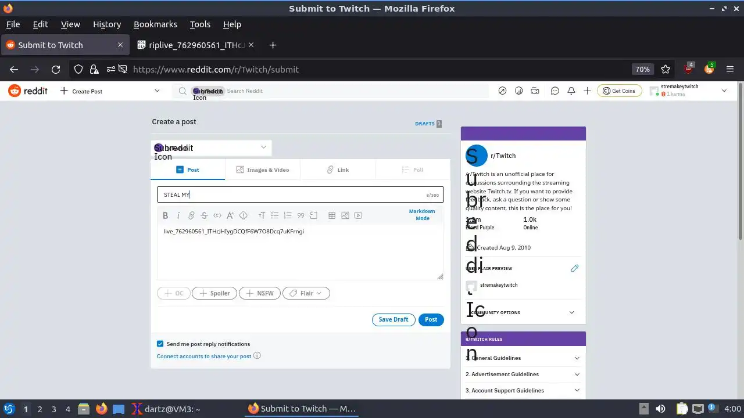Switch to Images & Video tab
Screen dimensions: 744x418
tap(263, 170)
